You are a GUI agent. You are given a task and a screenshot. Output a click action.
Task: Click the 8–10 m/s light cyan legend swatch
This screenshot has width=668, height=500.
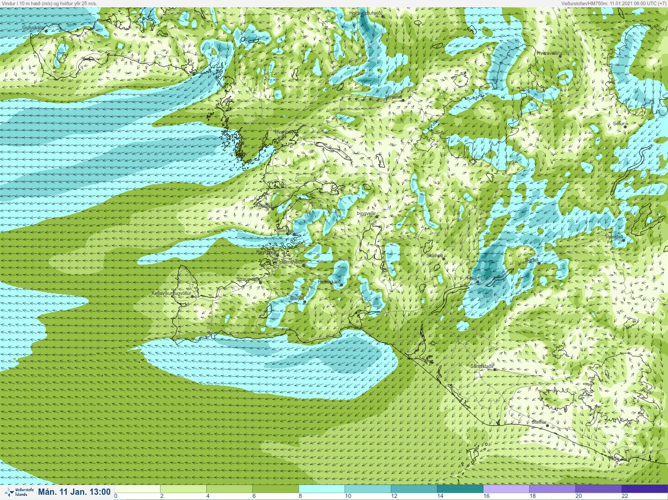tap(322, 489)
